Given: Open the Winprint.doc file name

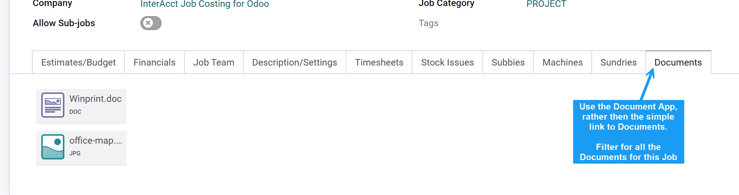Looking at the screenshot, I should click(x=96, y=99).
